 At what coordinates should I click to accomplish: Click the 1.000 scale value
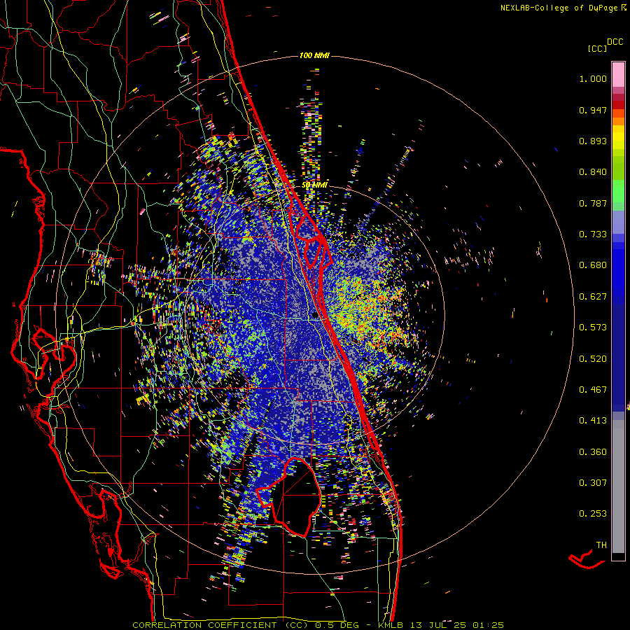[593, 78]
